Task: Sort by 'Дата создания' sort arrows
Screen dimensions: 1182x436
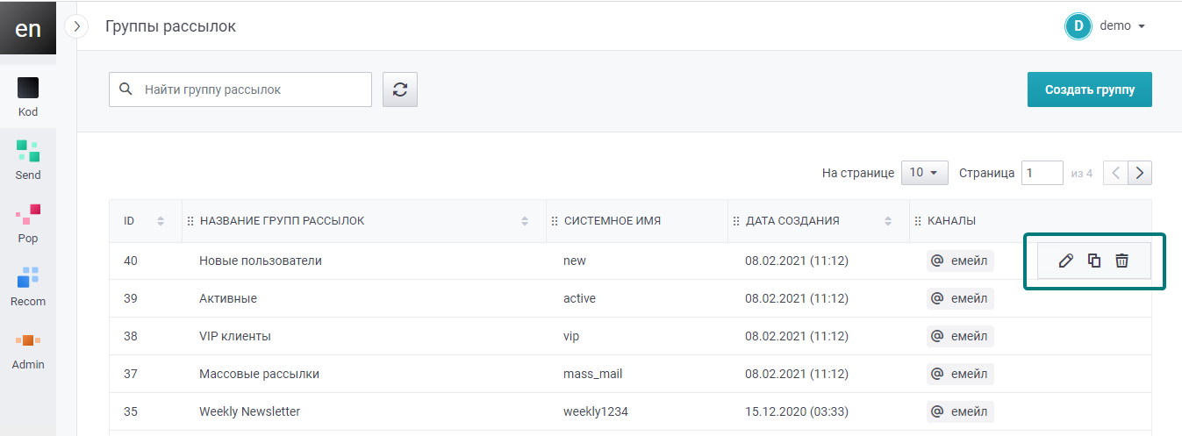Action: (888, 221)
